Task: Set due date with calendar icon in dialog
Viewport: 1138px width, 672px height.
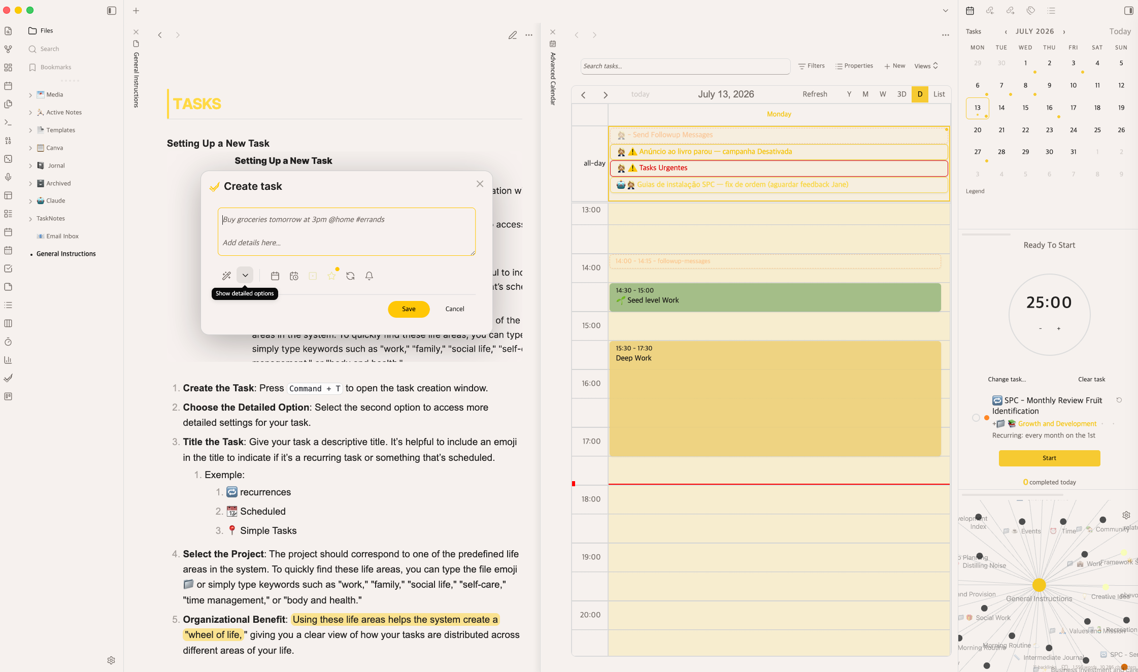Action: (275, 276)
